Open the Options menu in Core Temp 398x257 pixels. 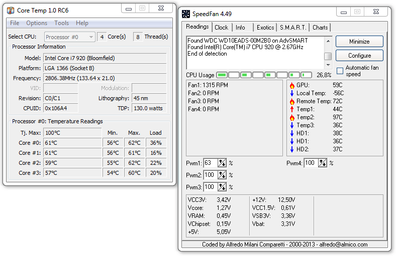coord(37,23)
